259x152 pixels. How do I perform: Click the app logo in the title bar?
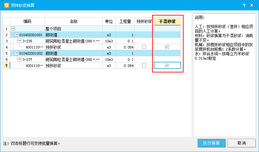click(x=6, y=5)
